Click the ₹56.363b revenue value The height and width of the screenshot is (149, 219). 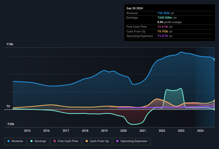pos(164,13)
